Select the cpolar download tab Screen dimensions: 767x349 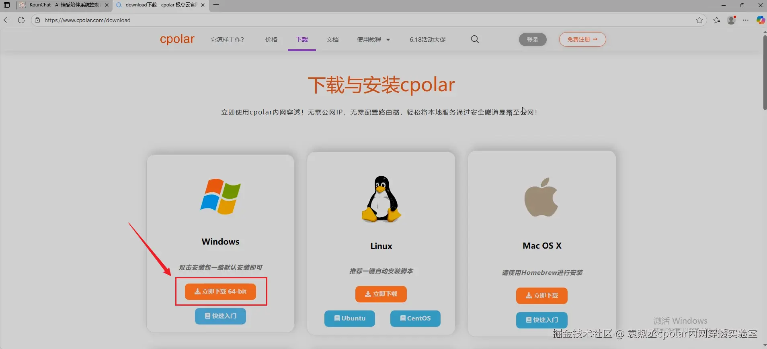[161, 5]
